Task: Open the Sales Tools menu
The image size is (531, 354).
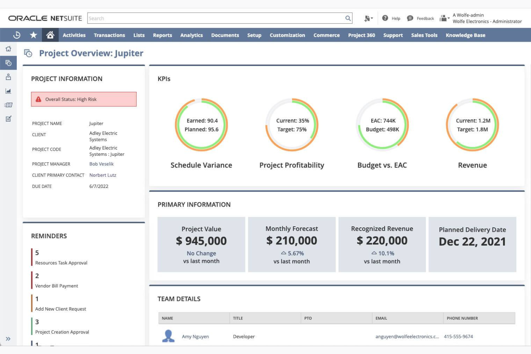Action: coord(424,35)
